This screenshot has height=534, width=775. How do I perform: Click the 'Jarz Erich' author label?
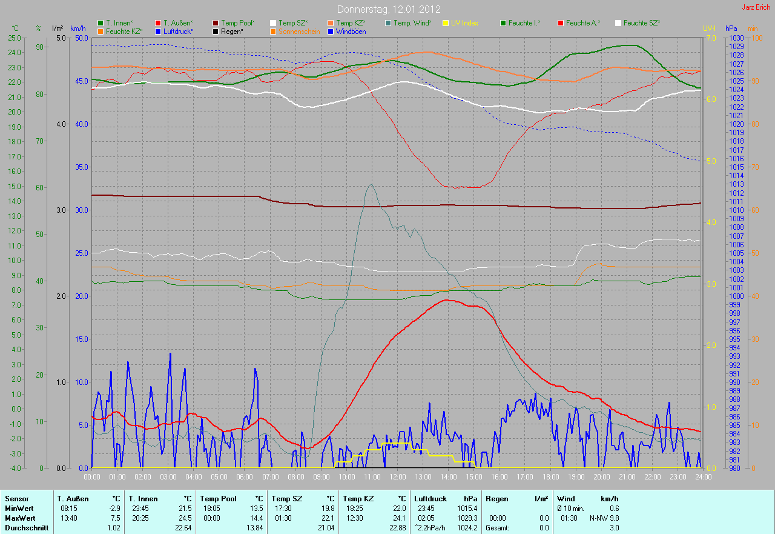click(756, 8)
